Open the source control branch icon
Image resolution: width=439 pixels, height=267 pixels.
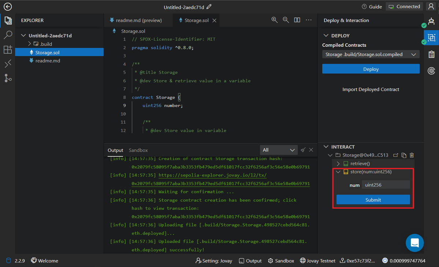point(8,78)
